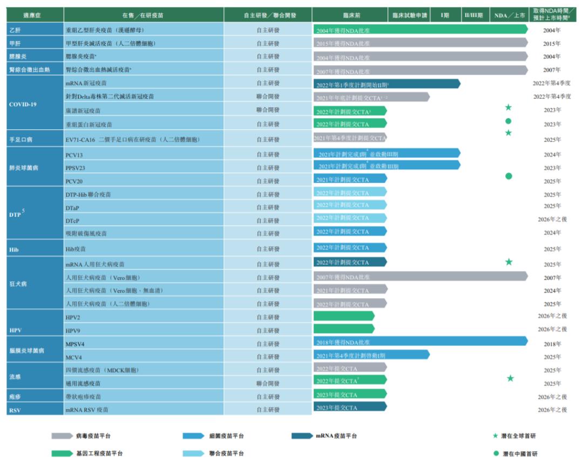This screenshot has width=583, height=463.
Task: Click the green star in 通用流感疫苗 row
Action: tap(510, 378)
